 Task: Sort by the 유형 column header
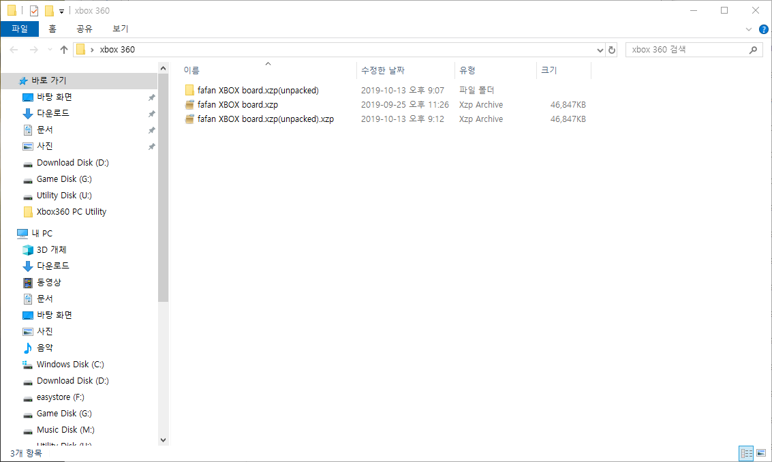pyautogui.click(x=467, y=70)
